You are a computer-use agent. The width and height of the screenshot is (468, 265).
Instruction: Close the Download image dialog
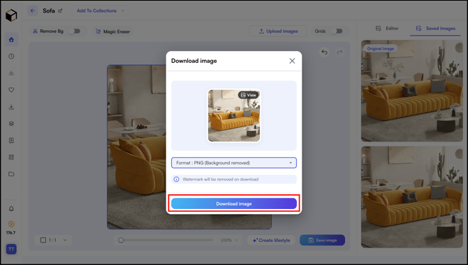coord(292,61)
